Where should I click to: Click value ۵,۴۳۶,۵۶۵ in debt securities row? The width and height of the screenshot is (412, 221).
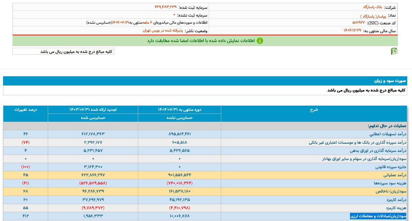coord(180,151)
